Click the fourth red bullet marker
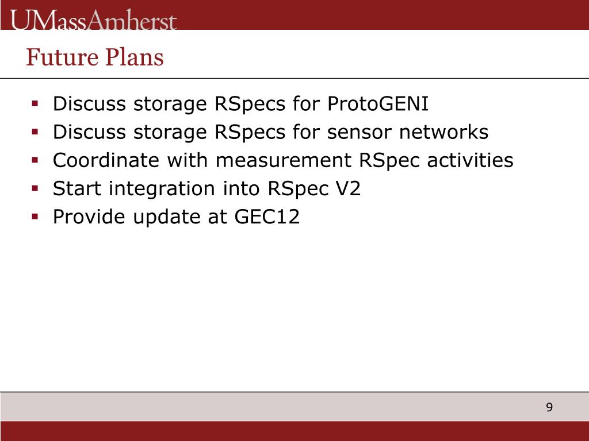 (x=35, y=188)
